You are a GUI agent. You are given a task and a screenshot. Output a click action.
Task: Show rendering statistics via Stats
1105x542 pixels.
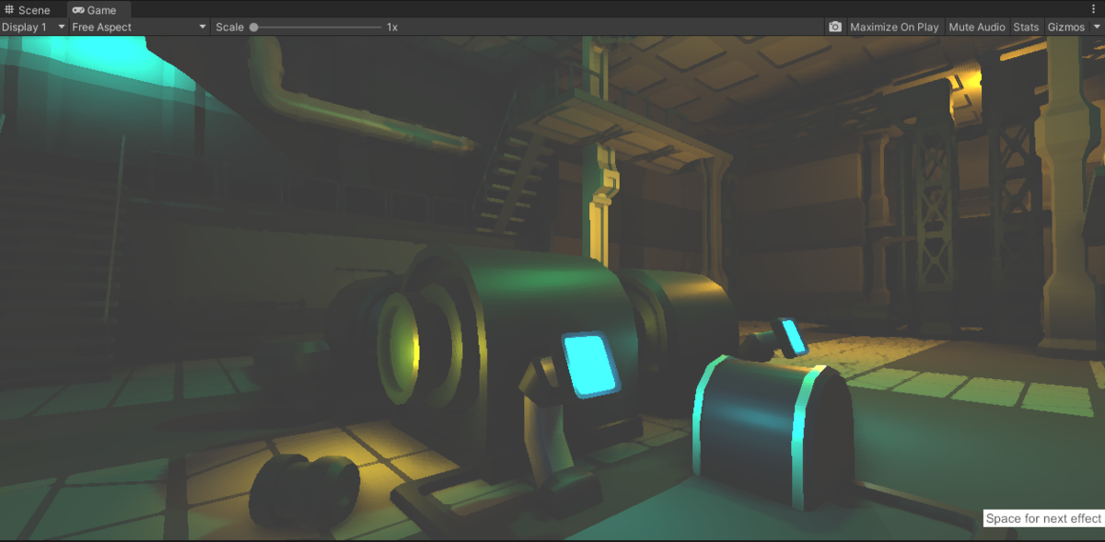coord(1026,27)
